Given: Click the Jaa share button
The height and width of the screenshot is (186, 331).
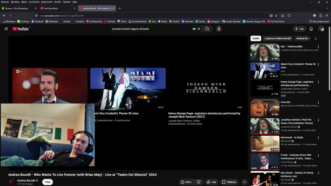Looking at the screenshot, I should point(211,182).
